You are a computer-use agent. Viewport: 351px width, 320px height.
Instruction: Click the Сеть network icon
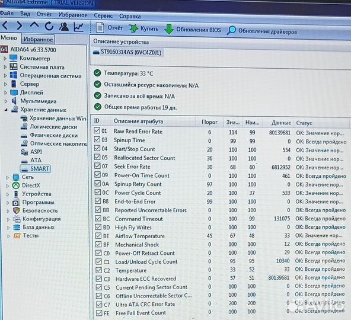click(x=16, y=177)
